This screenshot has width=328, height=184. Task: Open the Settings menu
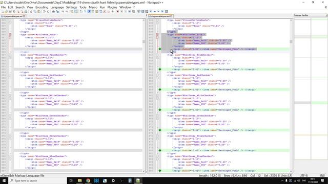pyautogui.click(x=71, y=7)
